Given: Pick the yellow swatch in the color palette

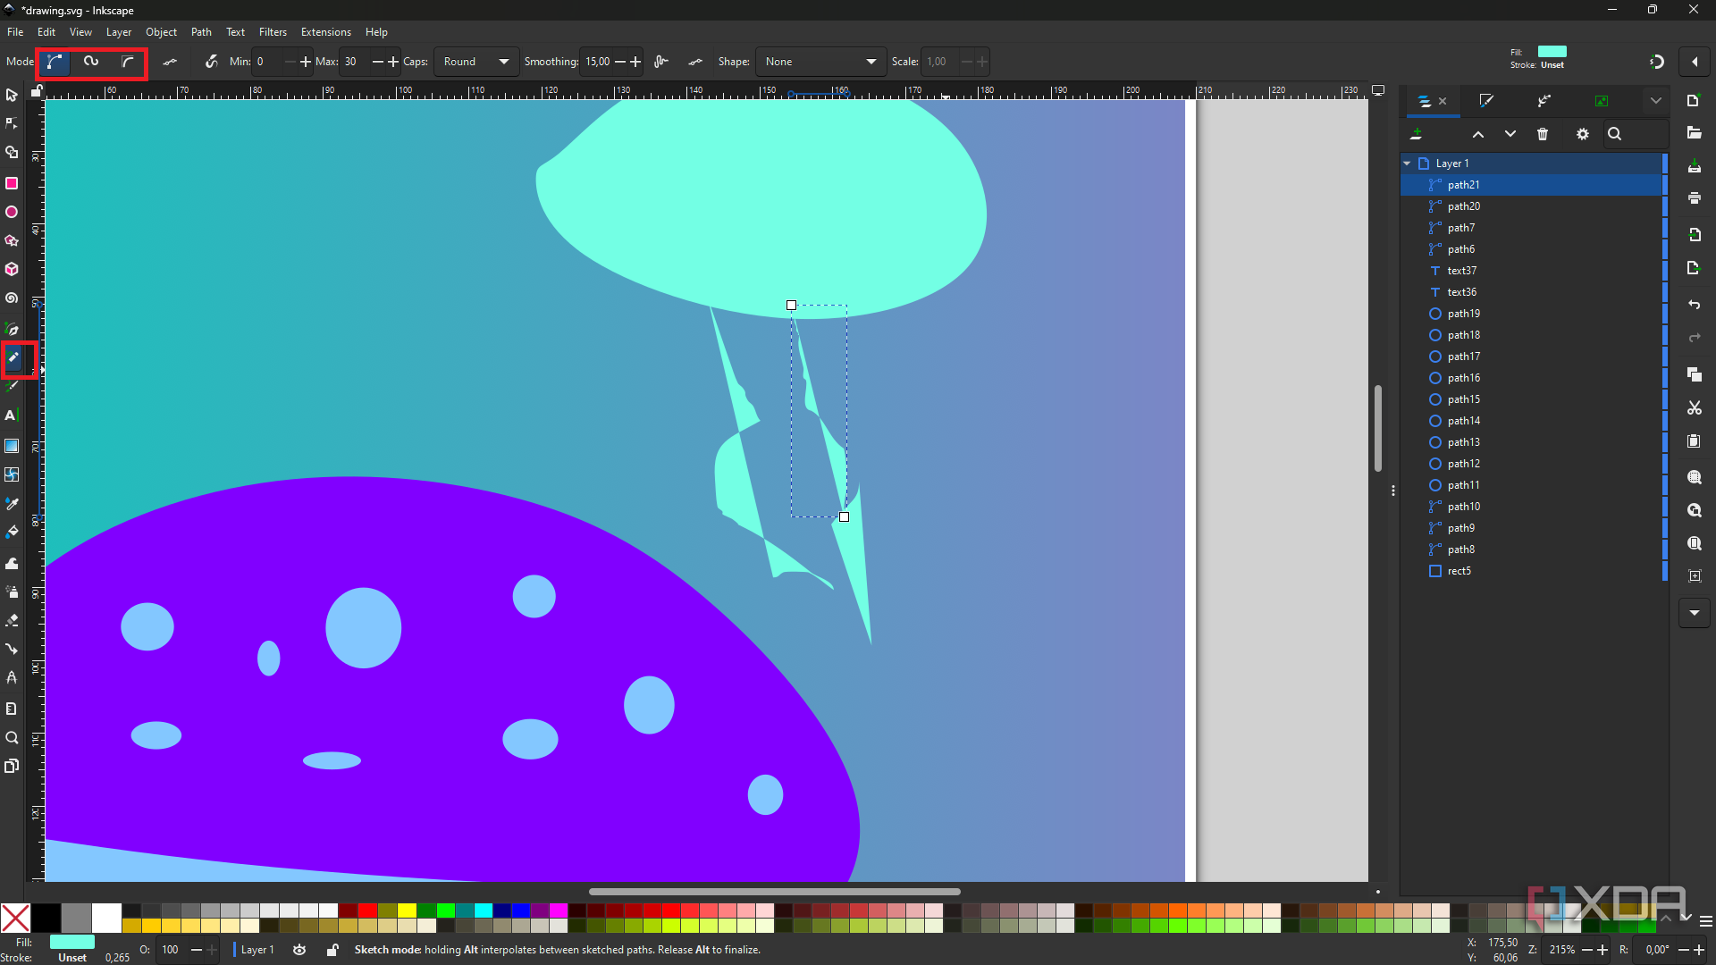Looking at the screenshot, I should (407, 910).
